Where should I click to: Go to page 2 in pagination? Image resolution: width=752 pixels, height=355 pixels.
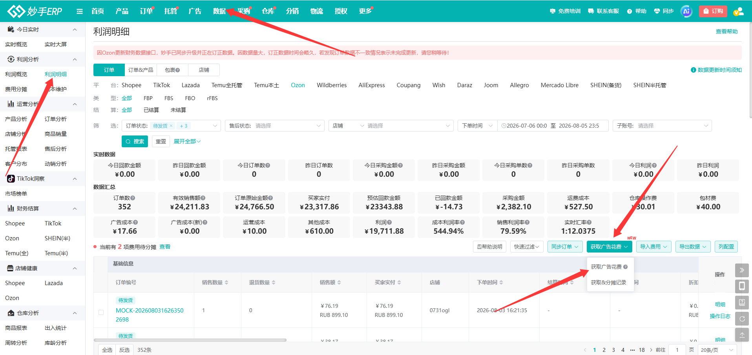click(x=604, y=350)
